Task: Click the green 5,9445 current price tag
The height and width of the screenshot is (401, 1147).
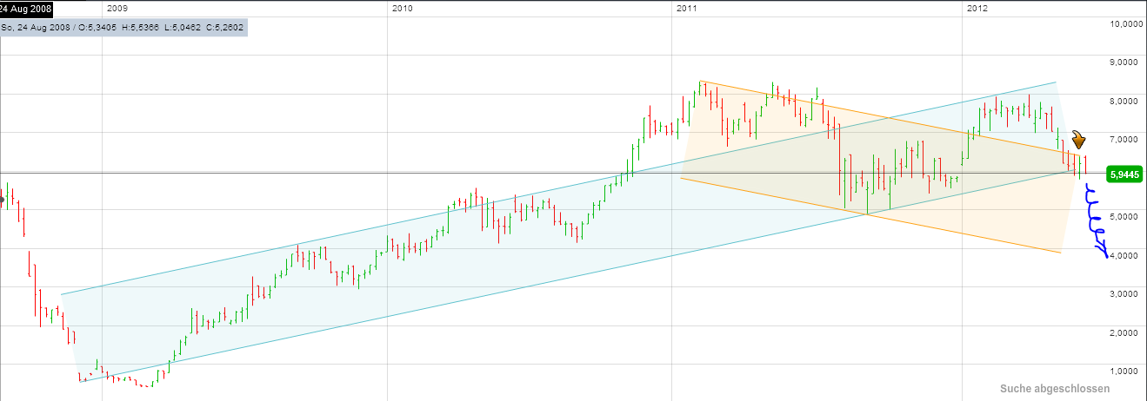Action: (x=1124, y=174)
